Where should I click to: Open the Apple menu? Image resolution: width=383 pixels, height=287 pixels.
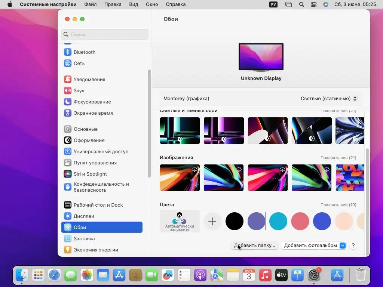coord(10,4)
